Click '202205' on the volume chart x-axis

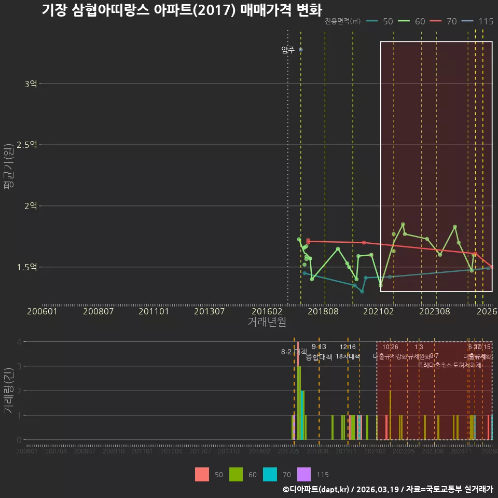pyautogui.click(x=404, y=451)
